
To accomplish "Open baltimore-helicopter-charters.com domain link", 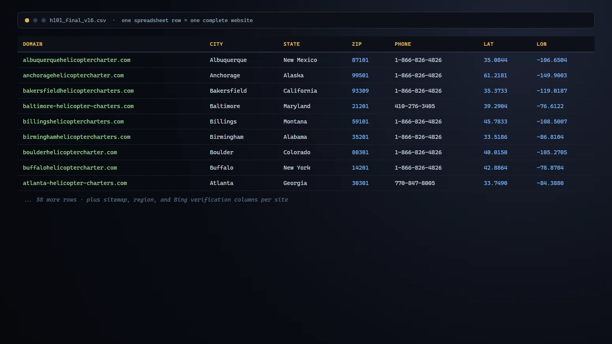I will pos(78,106).
